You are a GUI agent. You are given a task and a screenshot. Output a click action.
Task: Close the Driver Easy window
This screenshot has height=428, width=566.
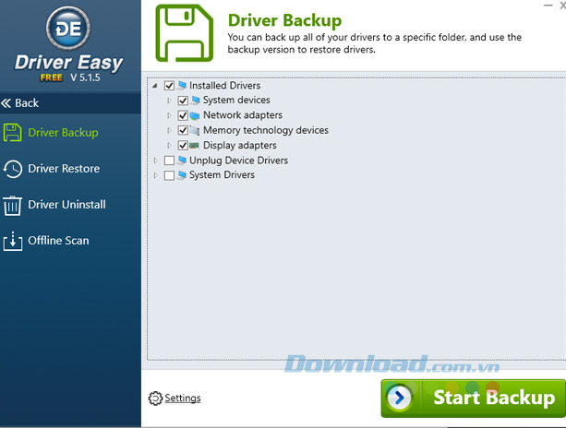[x=562, y=5]
